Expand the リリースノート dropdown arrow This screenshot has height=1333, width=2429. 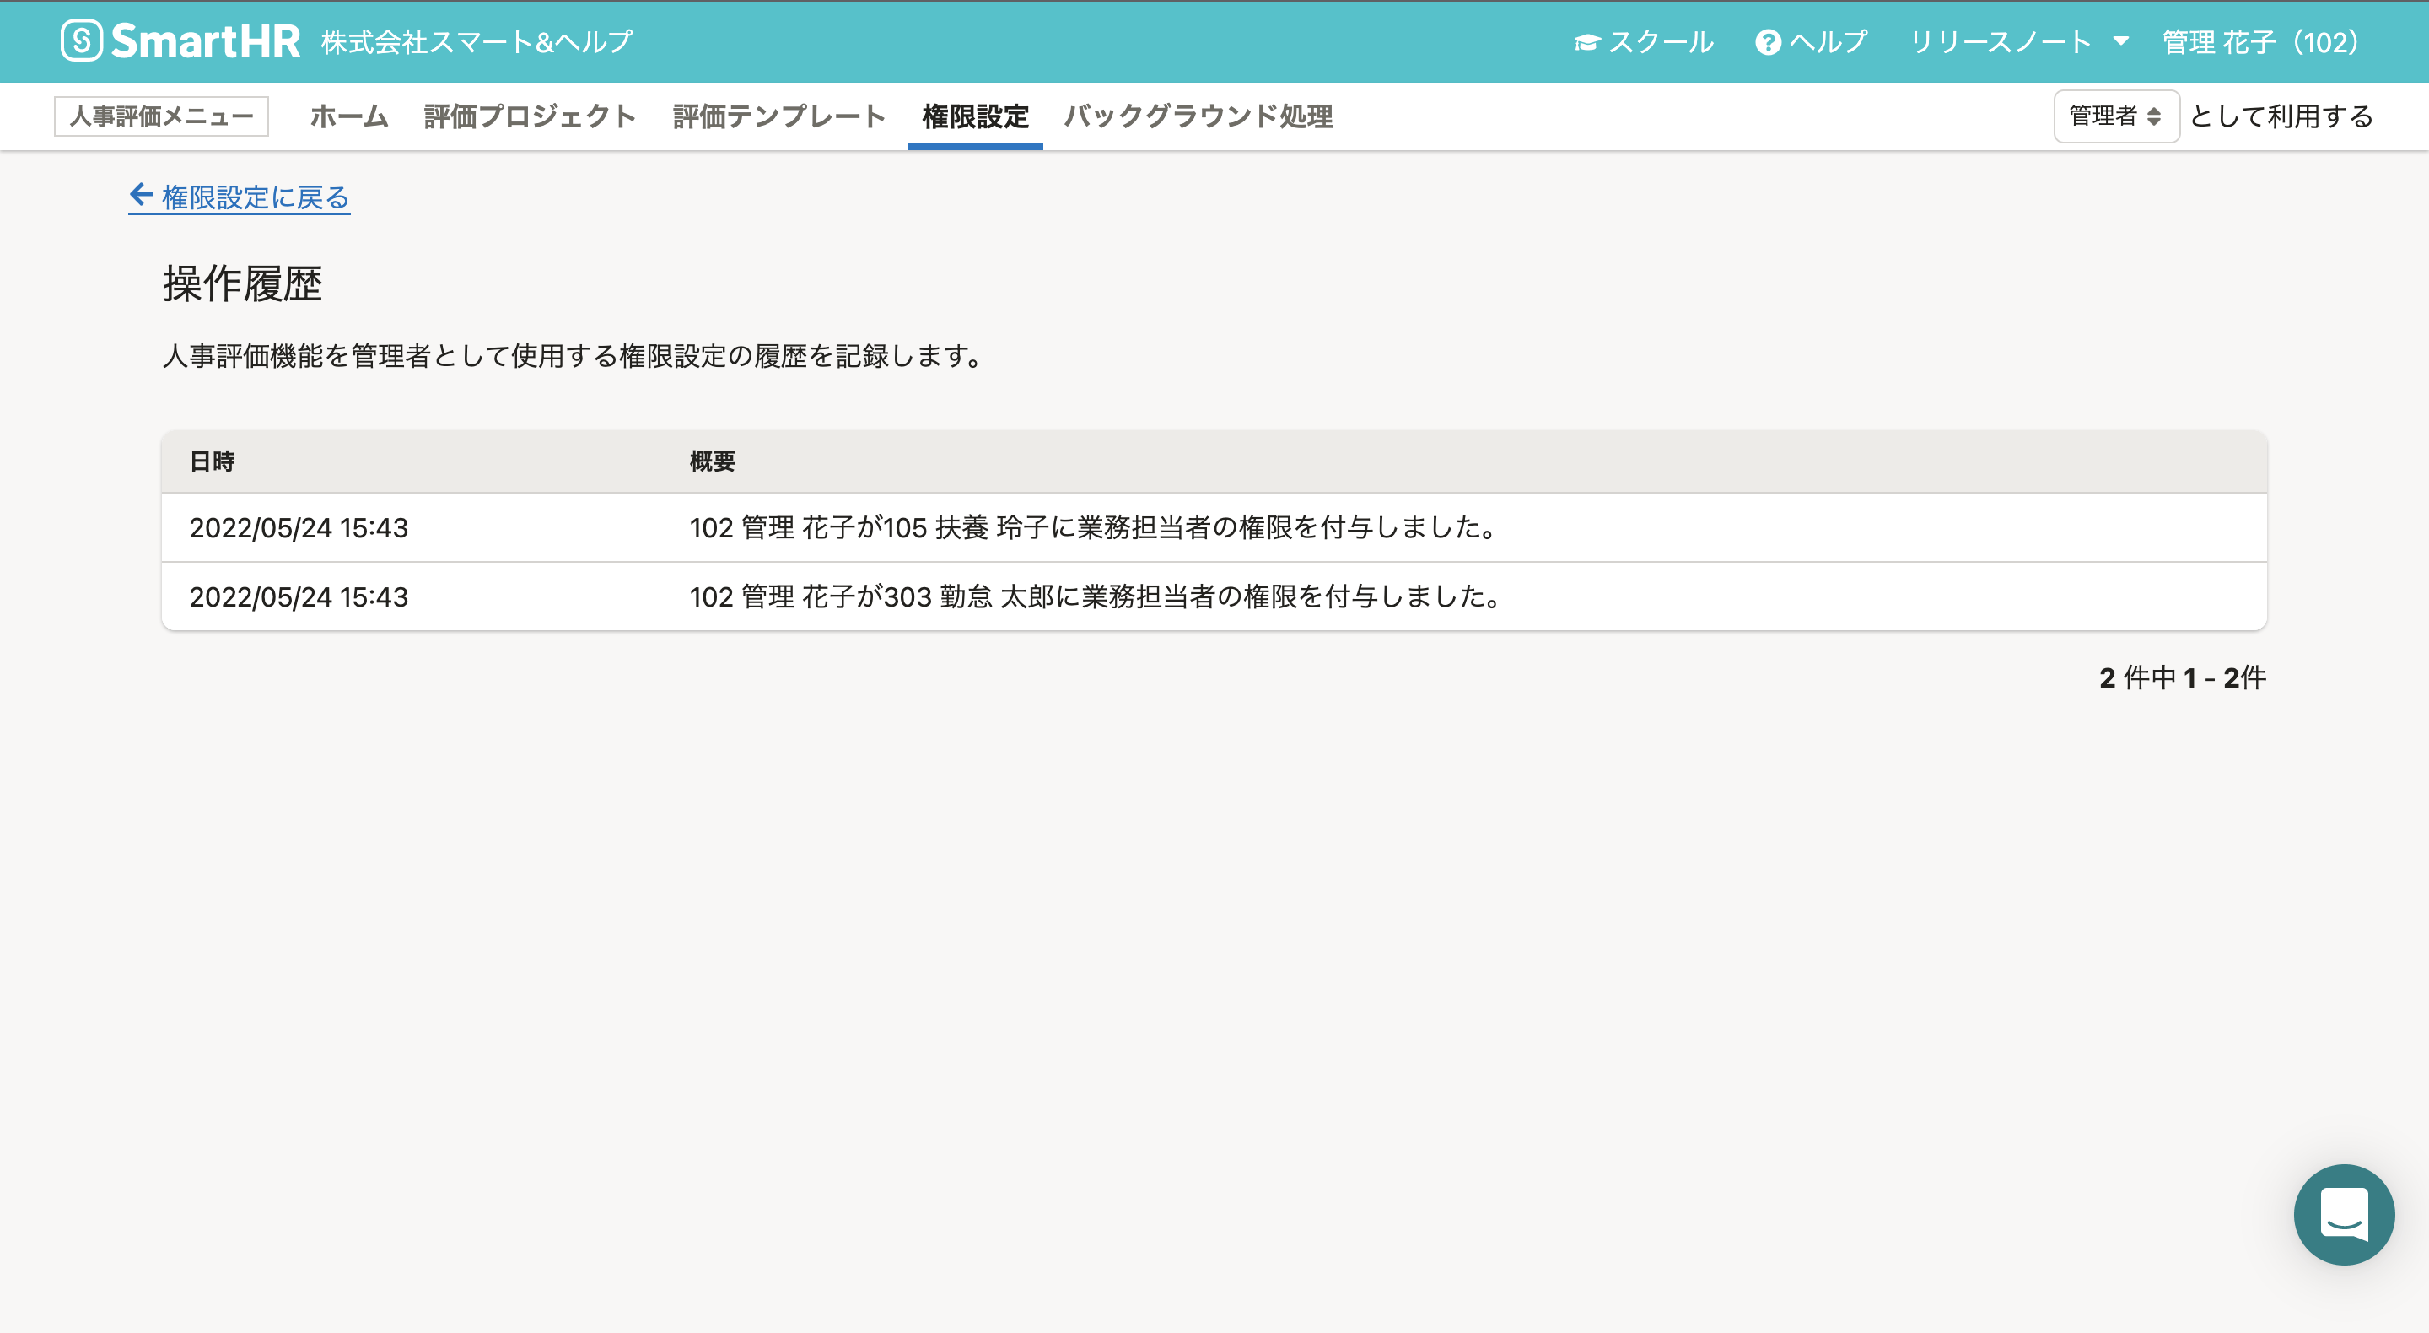2120,41
